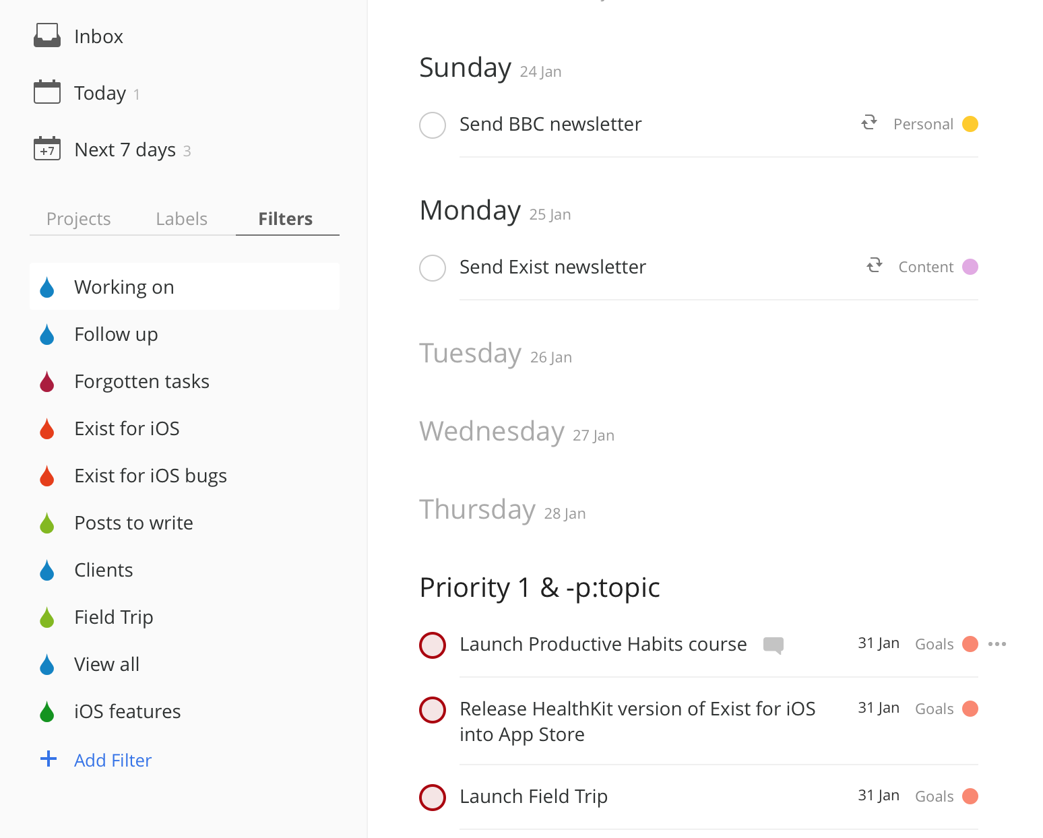Select the Forgotten tasks filter droplet

tap(47, 381)
